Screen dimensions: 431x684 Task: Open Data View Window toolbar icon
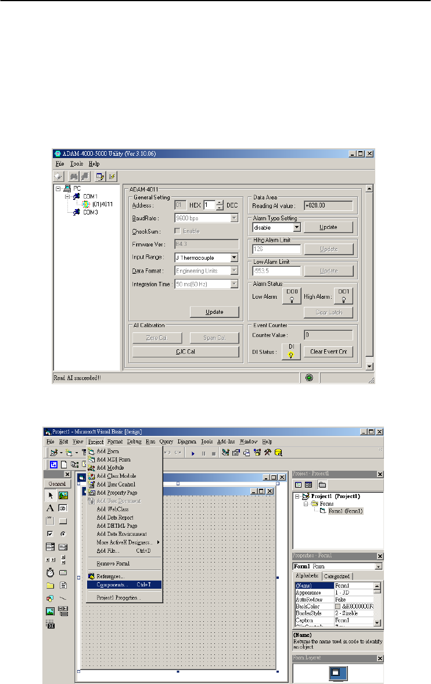point(278,452)
